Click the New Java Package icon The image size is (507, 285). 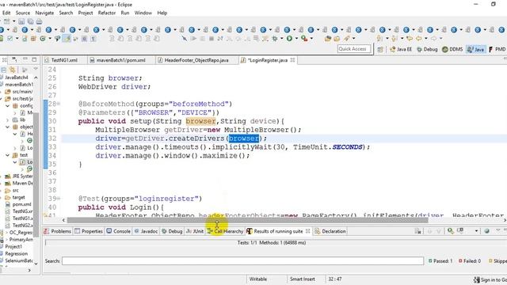(x=33, y=39)
